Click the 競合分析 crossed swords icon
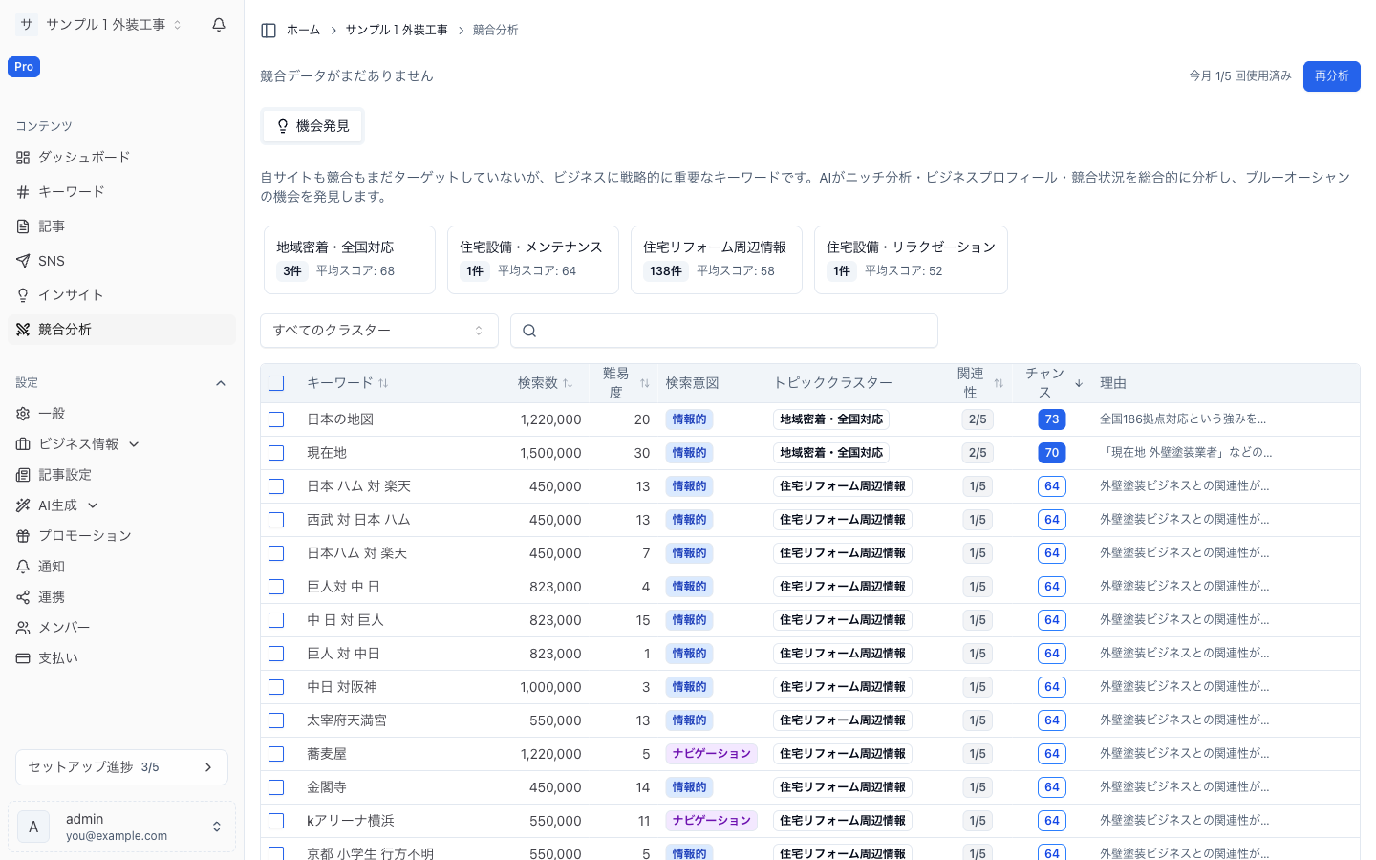The image size is (1376, 860). pos(23,330)
